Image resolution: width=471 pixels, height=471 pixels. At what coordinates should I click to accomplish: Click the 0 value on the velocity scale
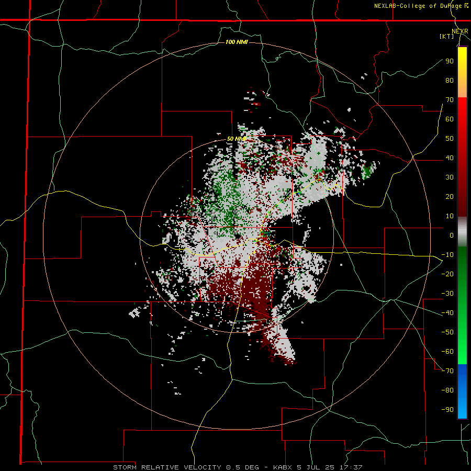coord(452,235)
